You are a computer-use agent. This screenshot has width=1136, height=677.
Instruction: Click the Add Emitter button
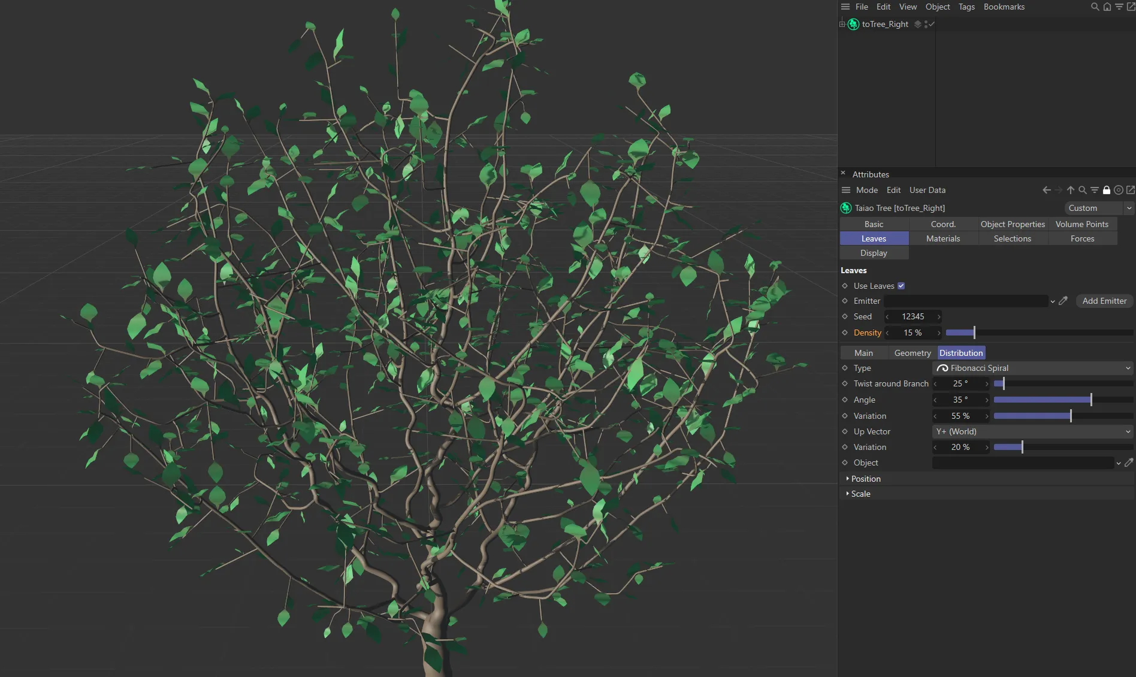coord(1104,301)
